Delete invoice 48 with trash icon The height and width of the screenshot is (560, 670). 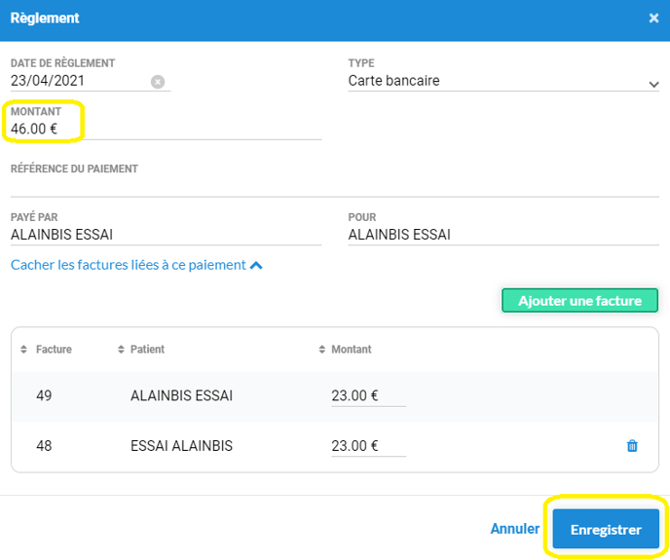click(x=632, y=446)
